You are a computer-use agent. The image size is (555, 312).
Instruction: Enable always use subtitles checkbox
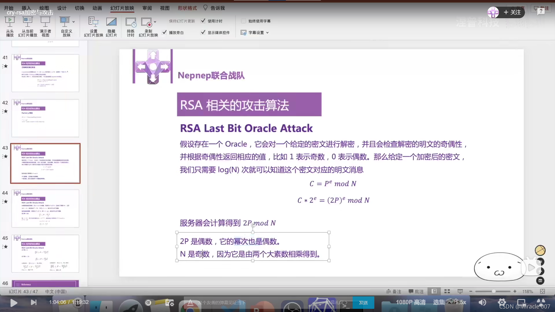tap(244, 21)
